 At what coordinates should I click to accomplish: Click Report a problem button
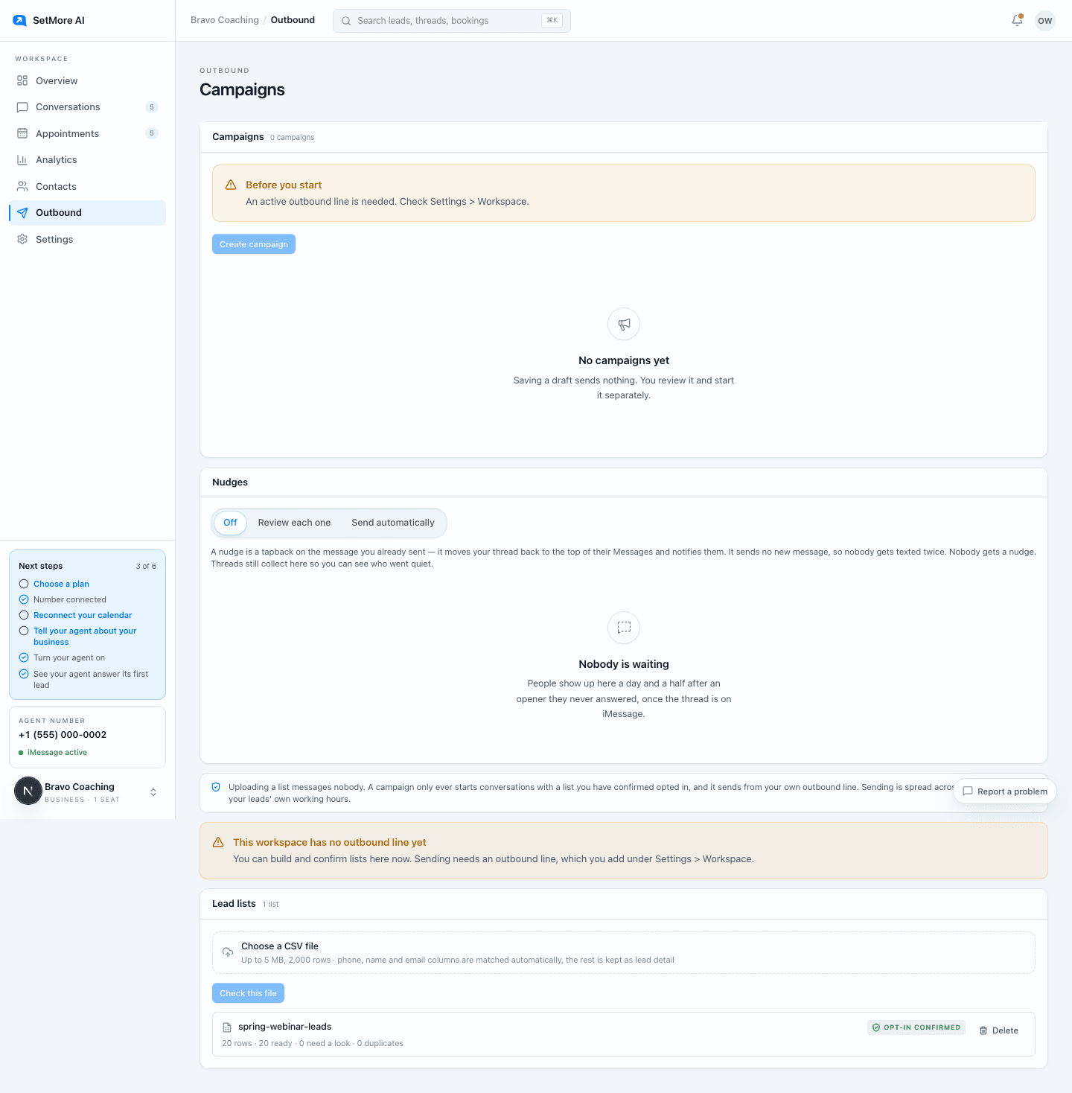pyautogui.click(x=1005, y=791)
